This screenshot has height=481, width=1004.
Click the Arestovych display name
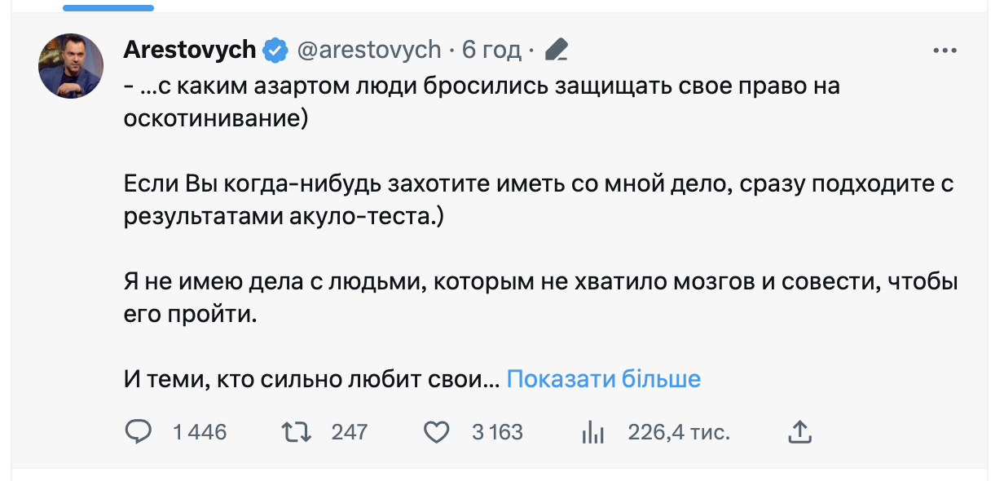coord(189,51)
